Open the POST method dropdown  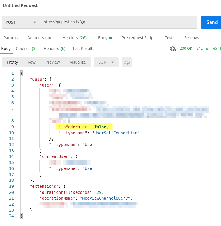(21, 22)
